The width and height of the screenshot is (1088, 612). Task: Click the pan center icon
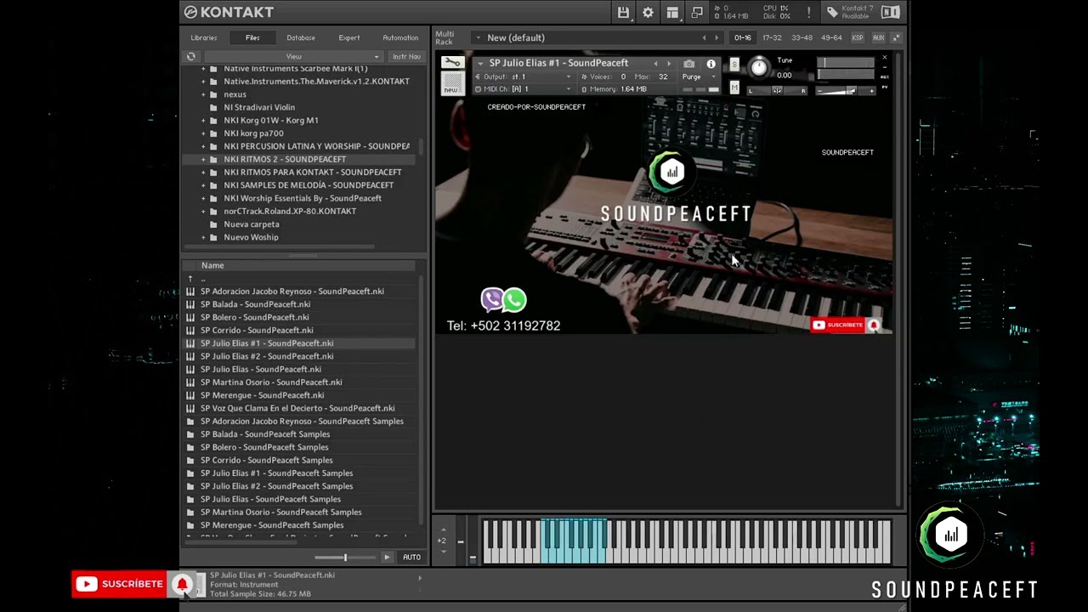click(777, 91)
